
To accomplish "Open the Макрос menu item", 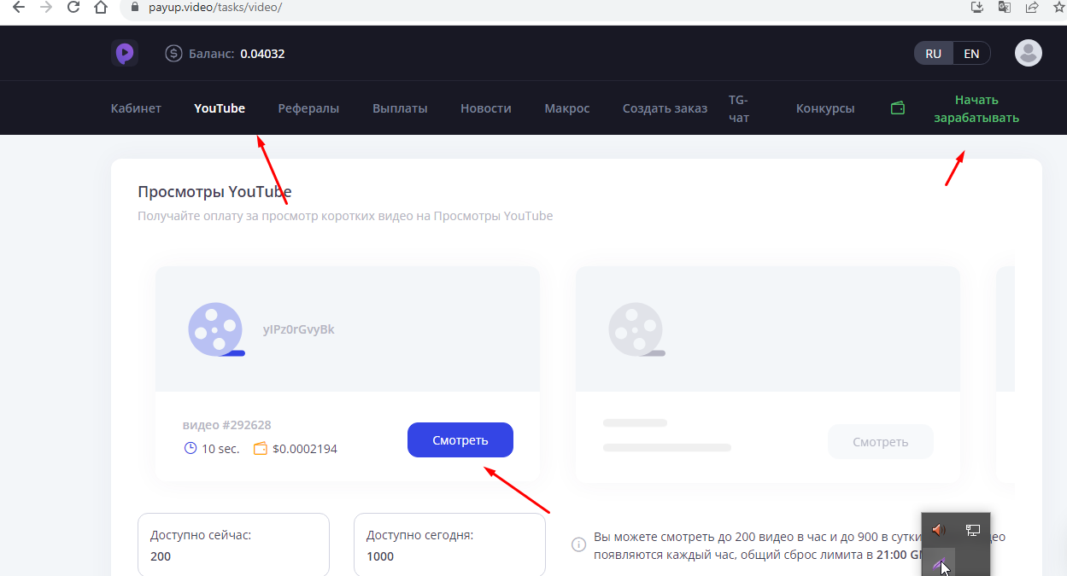I will point(567,108).
